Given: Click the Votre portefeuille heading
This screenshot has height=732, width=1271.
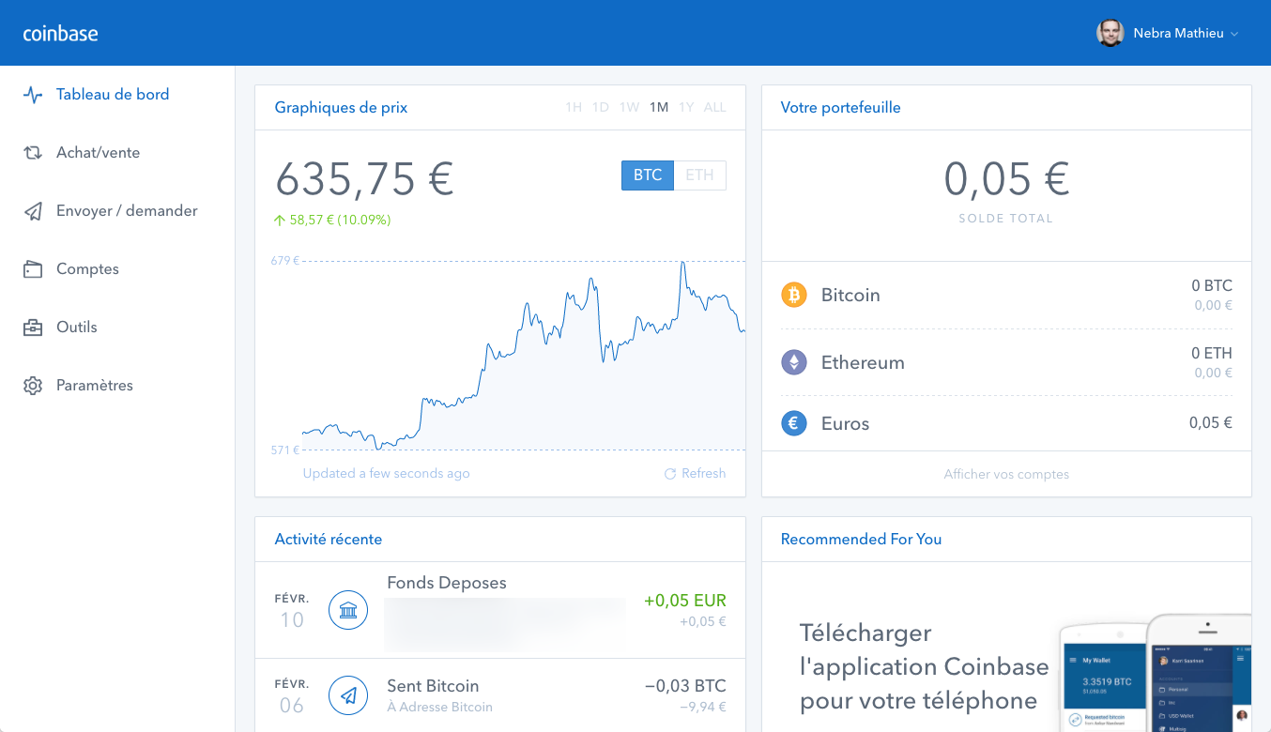Looking at the screenshot, I should click(x=840, y=108).
